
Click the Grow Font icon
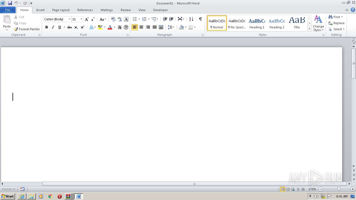[87, 19]
